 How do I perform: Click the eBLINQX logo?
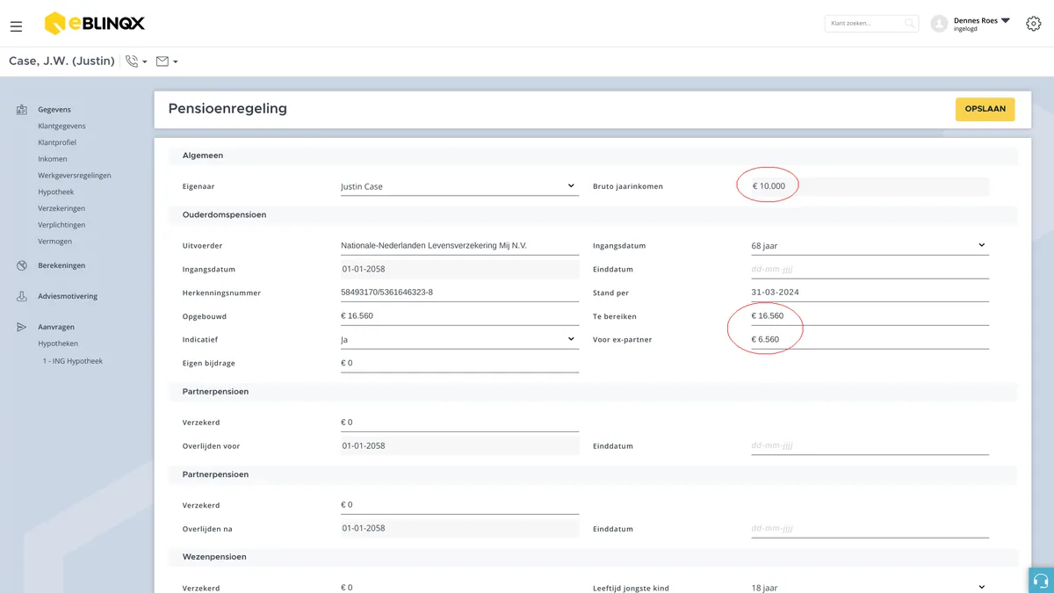(95, 23)
